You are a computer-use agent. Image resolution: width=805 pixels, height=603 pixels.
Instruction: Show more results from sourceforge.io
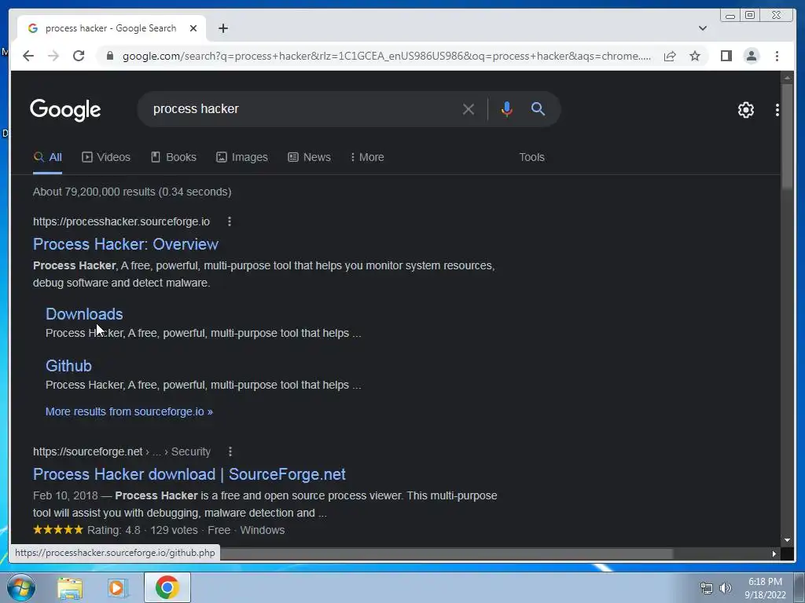coord(129,411)
